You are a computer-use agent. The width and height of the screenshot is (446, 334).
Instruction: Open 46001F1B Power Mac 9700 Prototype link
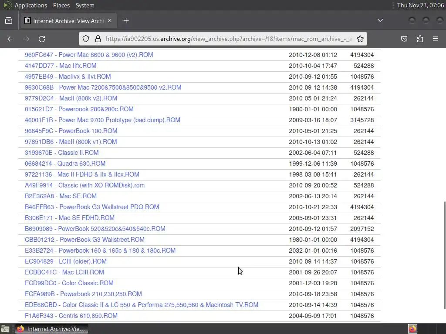click(102, 120)
